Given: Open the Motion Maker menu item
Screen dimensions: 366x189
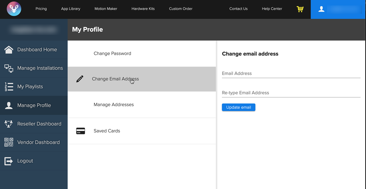Looking at the screenshot, I should (106, 9).
